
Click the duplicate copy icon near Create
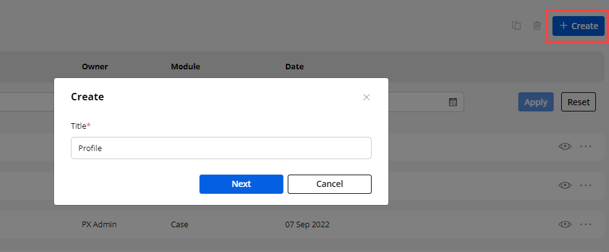[x=516, y=26]
